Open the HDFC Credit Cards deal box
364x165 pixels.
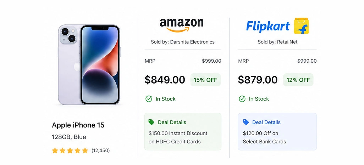click(183, 132)
